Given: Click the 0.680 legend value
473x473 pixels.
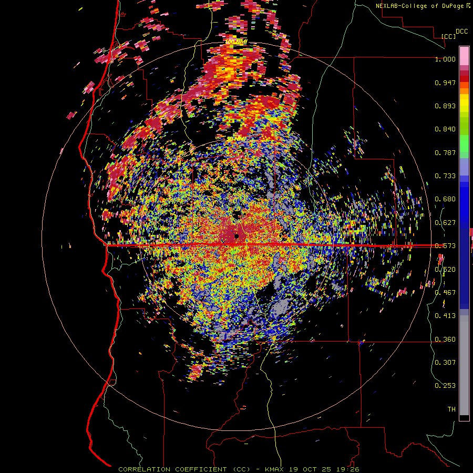Looking at the screenshot, I should pos(445,199).
